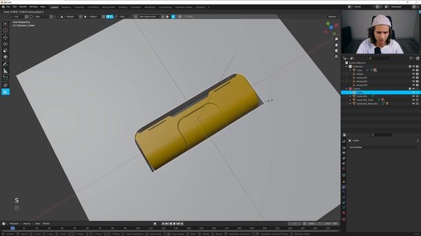Expand Cutter.001_Plate in outliner
421x236 pixels.
(351, 100)
